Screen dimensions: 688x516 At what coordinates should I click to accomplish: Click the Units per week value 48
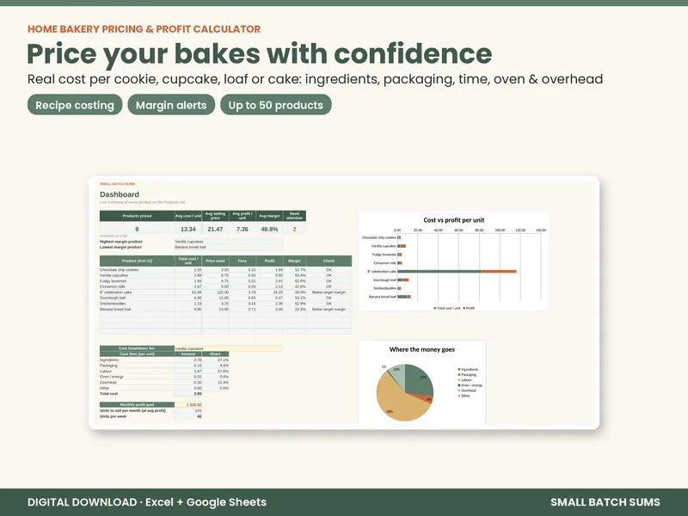[188, 416]
